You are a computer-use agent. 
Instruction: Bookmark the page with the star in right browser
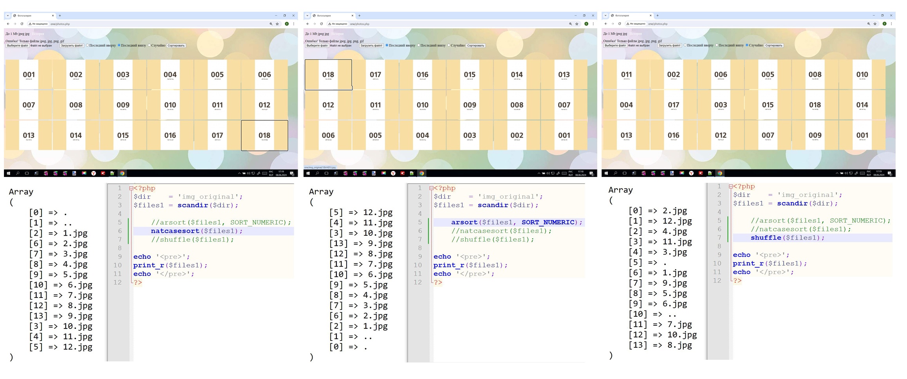click(x=875, y=24)
